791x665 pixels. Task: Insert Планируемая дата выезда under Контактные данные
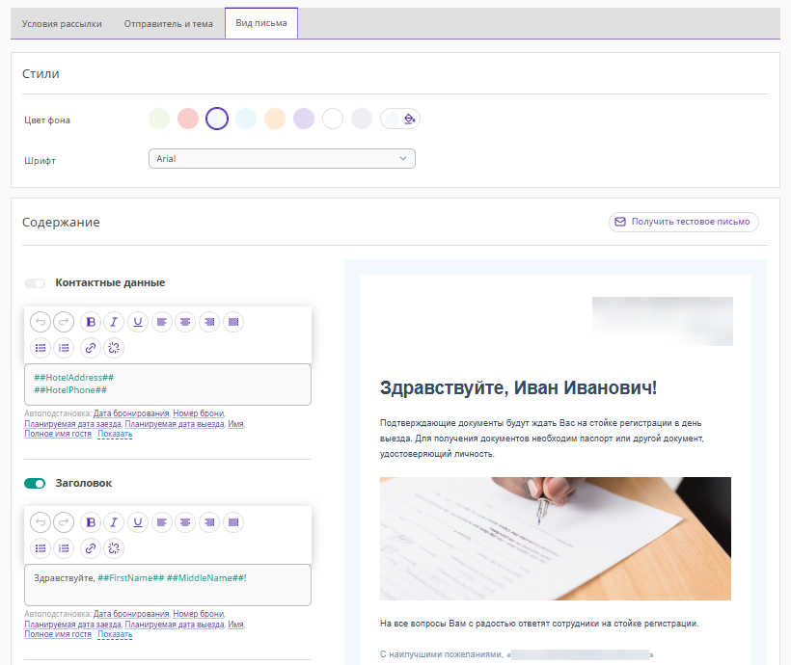175,424
